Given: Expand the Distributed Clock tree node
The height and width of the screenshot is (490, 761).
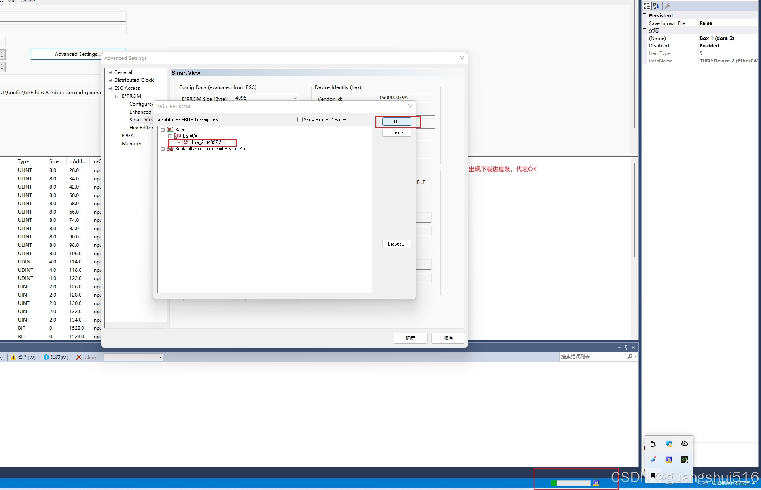Looking at the screenshot, I should click(x=110, y=80).
